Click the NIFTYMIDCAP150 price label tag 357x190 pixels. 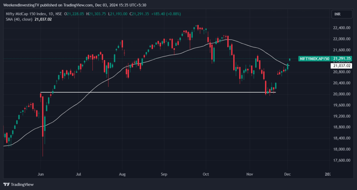point(314,59)
